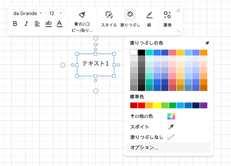
Task: Click the テキスト1 text box shape
Action: click(95, 64)
